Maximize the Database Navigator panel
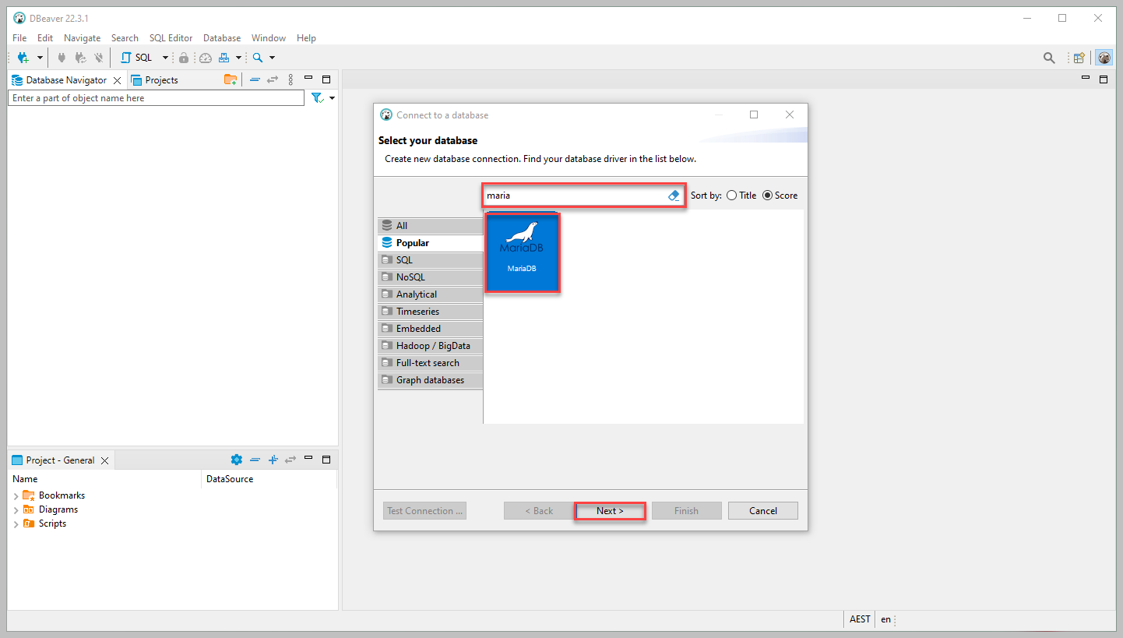Screen dimensions: 1123x638 326,79
